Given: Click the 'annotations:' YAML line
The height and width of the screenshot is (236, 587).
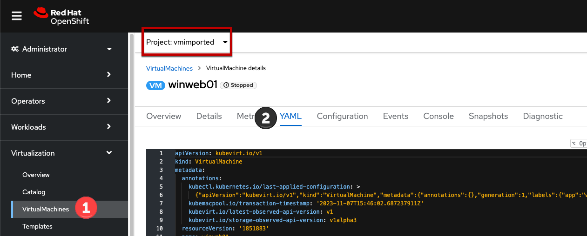Looking at the screenshot, I should (x=202, y=178).
